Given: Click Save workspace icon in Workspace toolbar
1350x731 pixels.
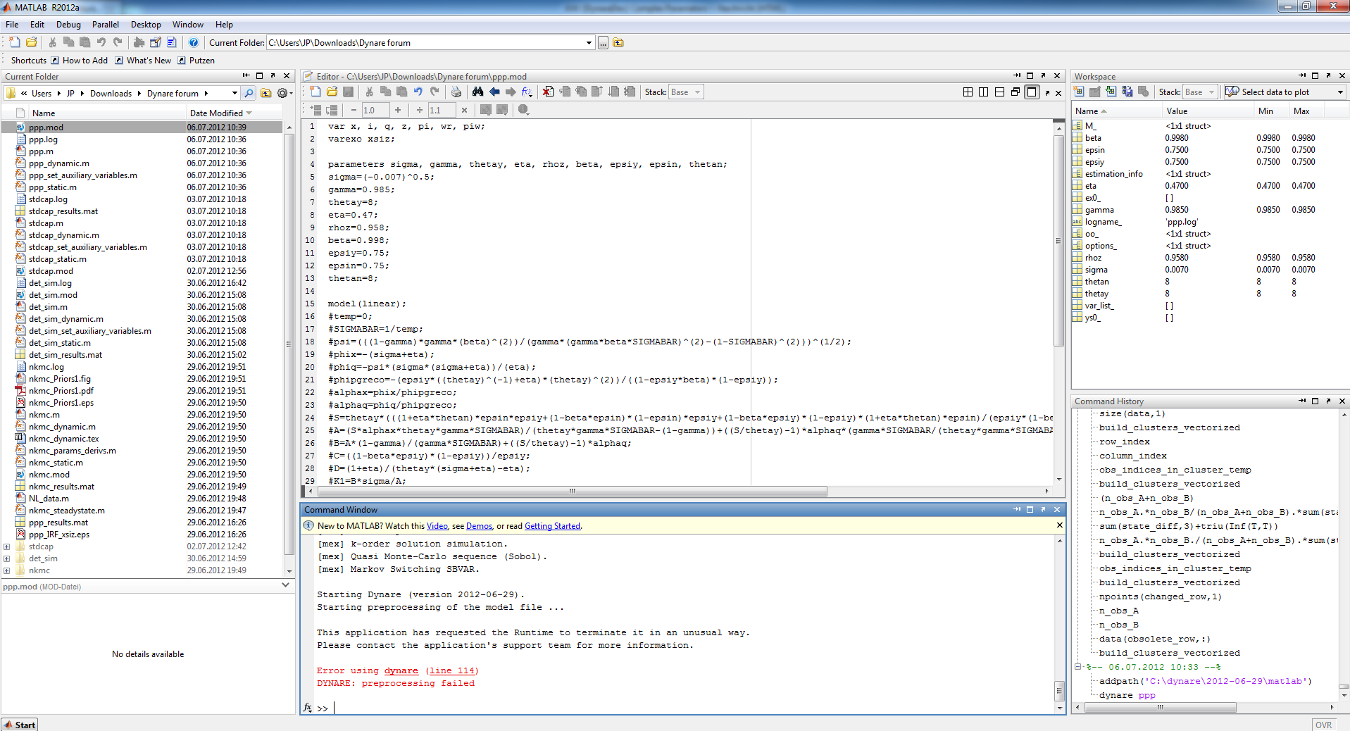Looking at the screenshot, I should point(1127,92).
